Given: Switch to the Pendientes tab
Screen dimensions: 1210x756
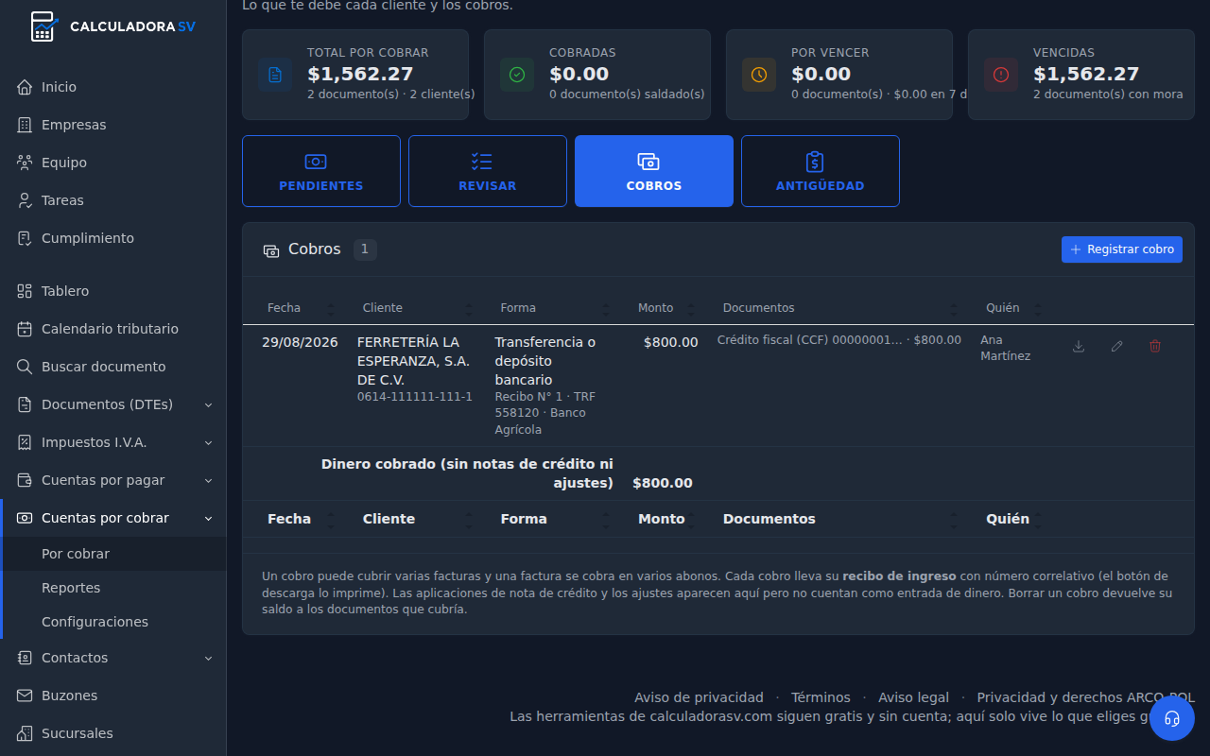Looking at the screenshot, I should coord(321,171).
